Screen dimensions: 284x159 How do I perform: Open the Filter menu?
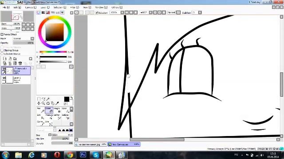coord(75,8)
